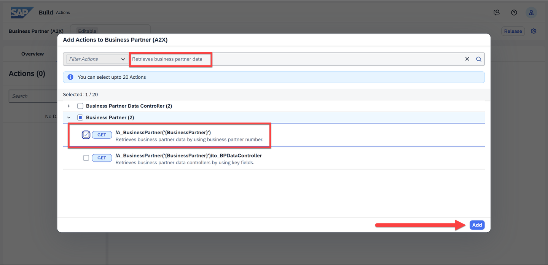Click the 'Actions (0)' heading

27,74
